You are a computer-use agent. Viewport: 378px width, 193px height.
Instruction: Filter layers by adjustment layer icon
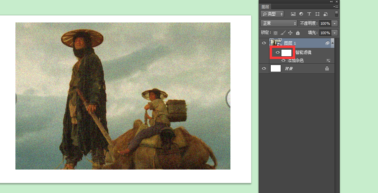301,14
